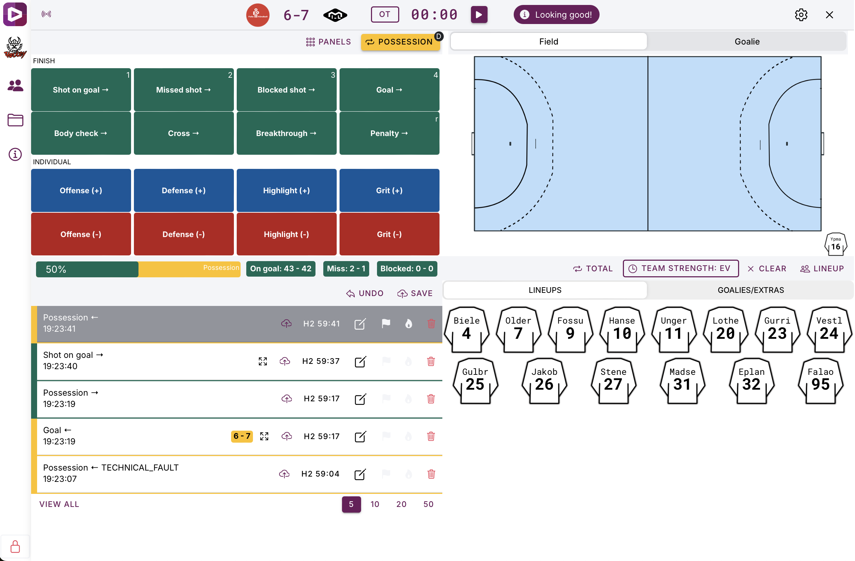Image resolution: width=855 pixels, height=561 pixels.
Task: Show 10 events per page
Action: pyautogui.click(x=375, y=504)
